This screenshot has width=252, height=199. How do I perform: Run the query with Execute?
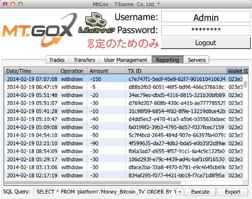click(x=200, y=192)
